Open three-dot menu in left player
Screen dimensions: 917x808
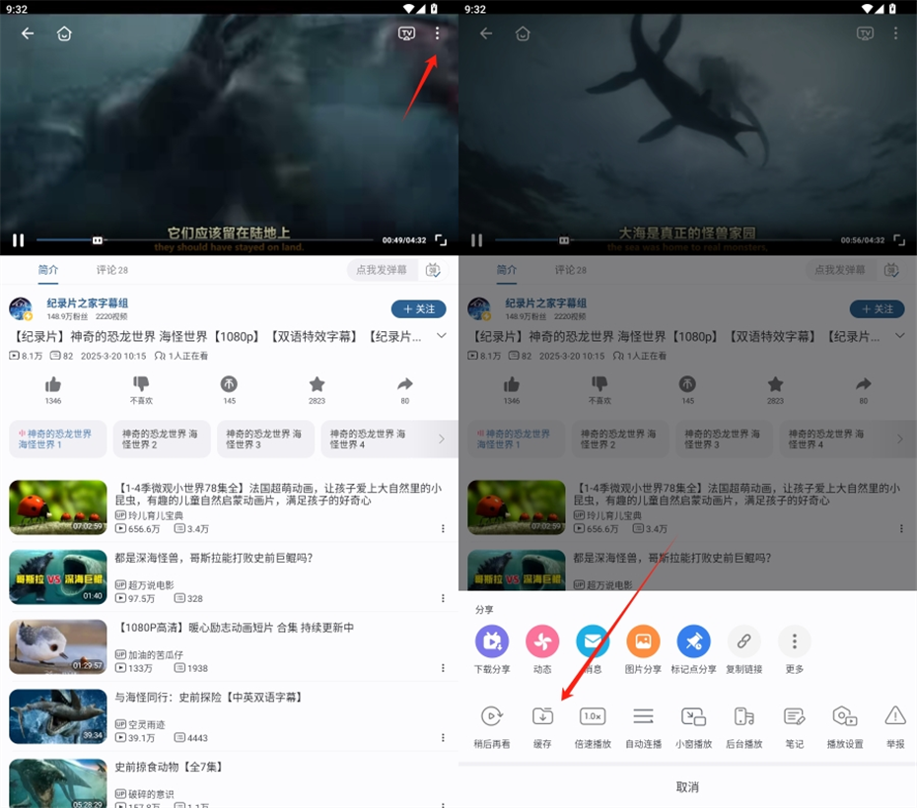click(437, 34)
